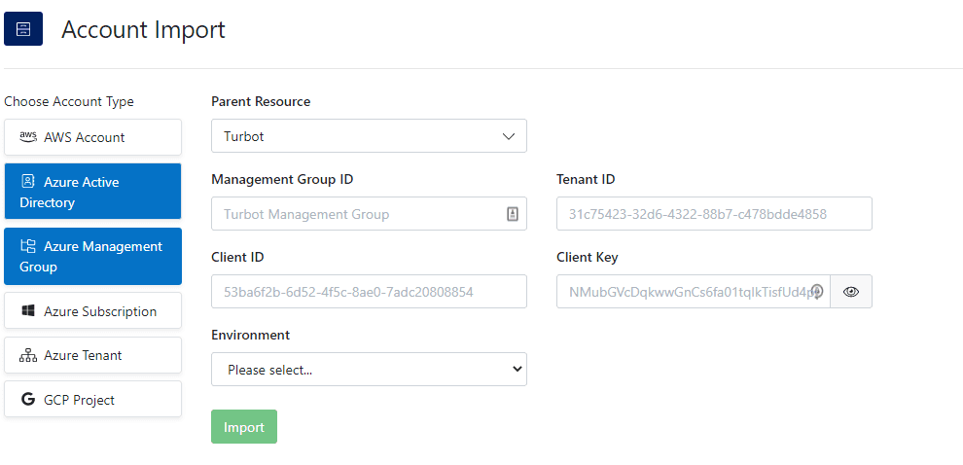Select Azure Subscription account type

92,311
